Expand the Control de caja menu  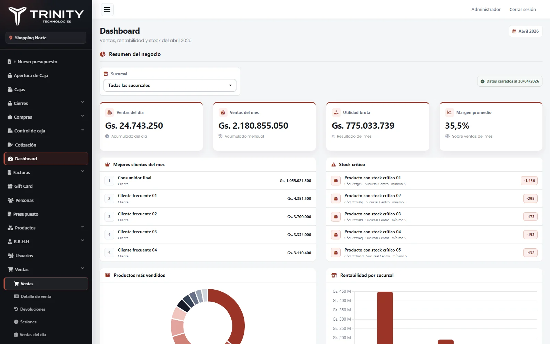46,131
